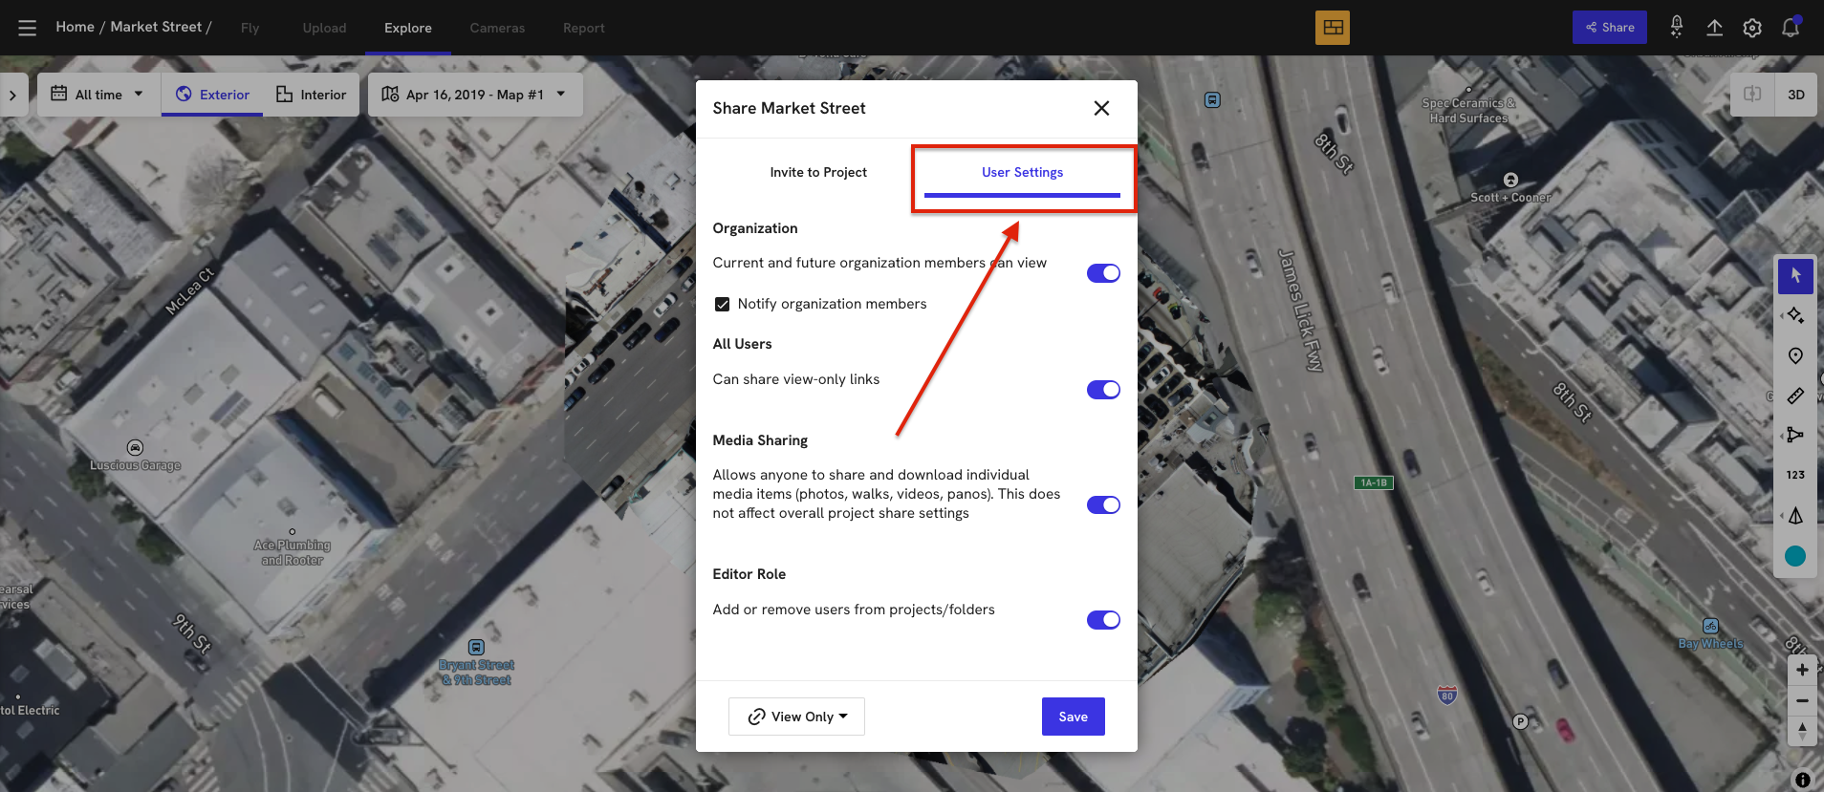Viewport: 1824px width, 792px height.
Task: Open the teal annotation color swatch
Action: pyautogui.click(x=1795, y=556)
